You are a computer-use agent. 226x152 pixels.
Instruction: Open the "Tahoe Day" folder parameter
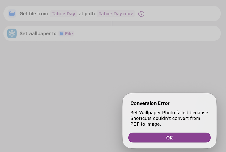click(x=63, y=14)
